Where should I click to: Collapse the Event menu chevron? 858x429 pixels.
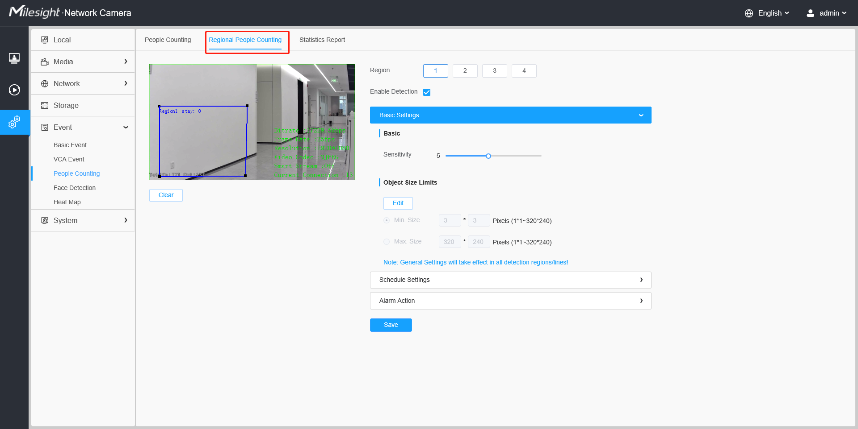coord(126,127)
